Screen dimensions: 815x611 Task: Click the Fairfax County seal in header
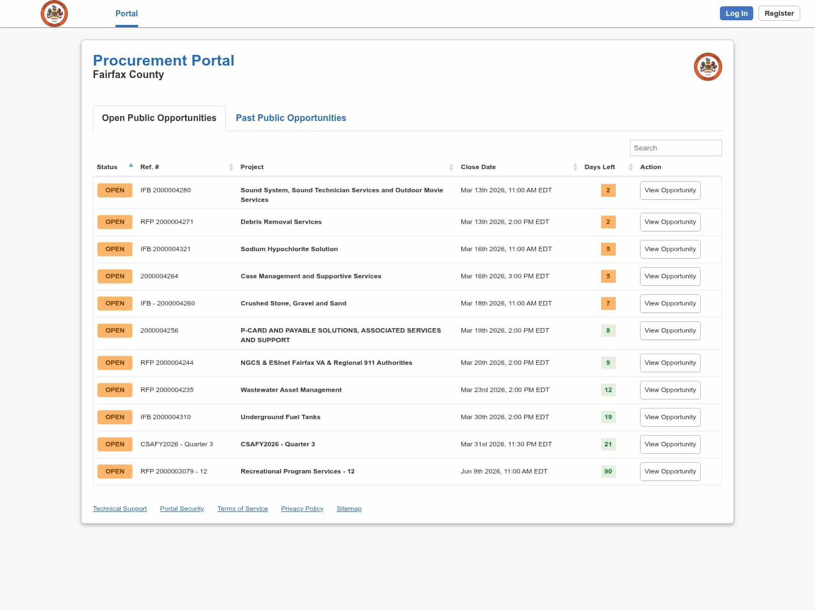pos(54,14)
